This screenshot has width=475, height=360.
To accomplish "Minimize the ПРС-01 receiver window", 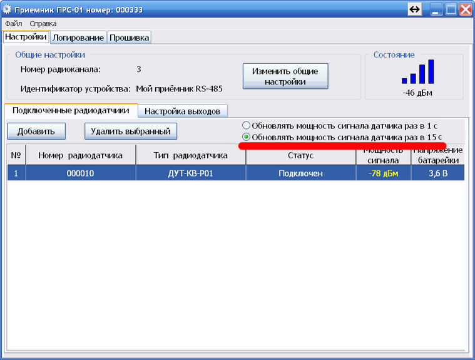I will click(436, 9).
